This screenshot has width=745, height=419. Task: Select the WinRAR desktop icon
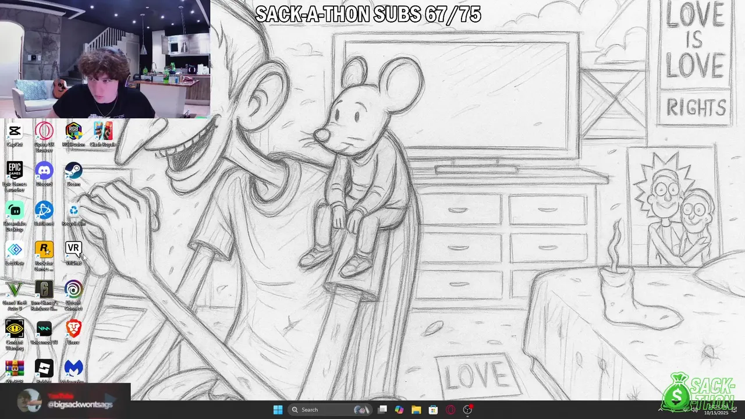click(15, 371)
